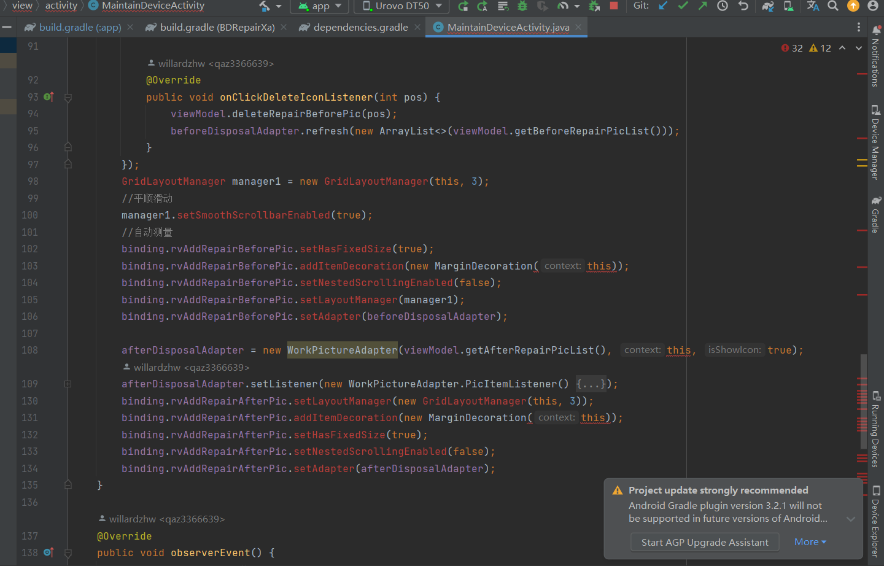Expand the Profile options arrow
The image size is (884, 566).
click(x=577, y=6)
